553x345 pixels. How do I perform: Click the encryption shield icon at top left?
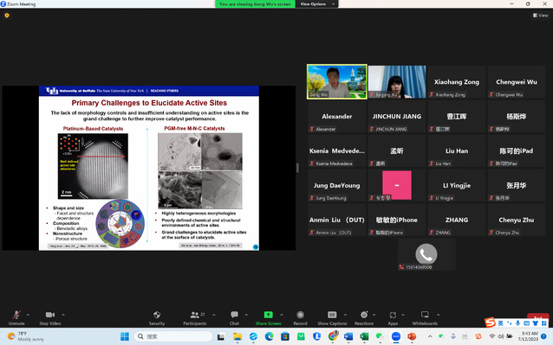coord(7,16)
